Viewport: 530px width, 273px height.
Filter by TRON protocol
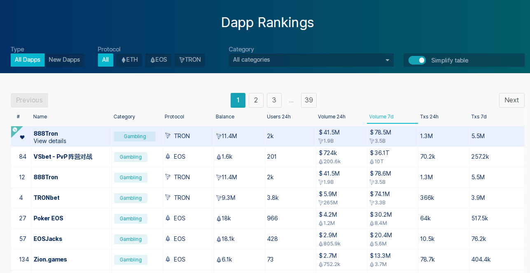(x=190, y=60)
